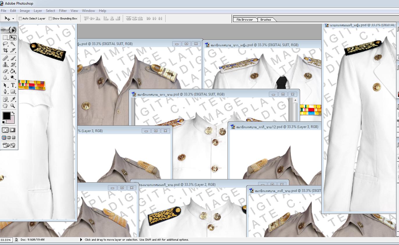Select the Type tool
Image resolution: width=399 pixels, height=245 pixels.
point(13,85)
